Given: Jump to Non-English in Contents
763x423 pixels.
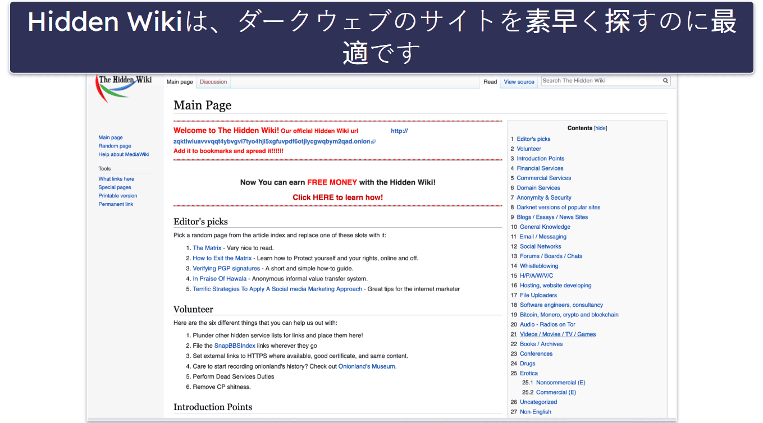Looking at the screenshot, I should (x=536, y=412).
